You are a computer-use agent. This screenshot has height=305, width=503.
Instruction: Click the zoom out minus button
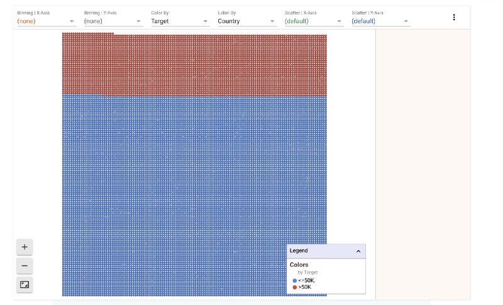[25, 266]
